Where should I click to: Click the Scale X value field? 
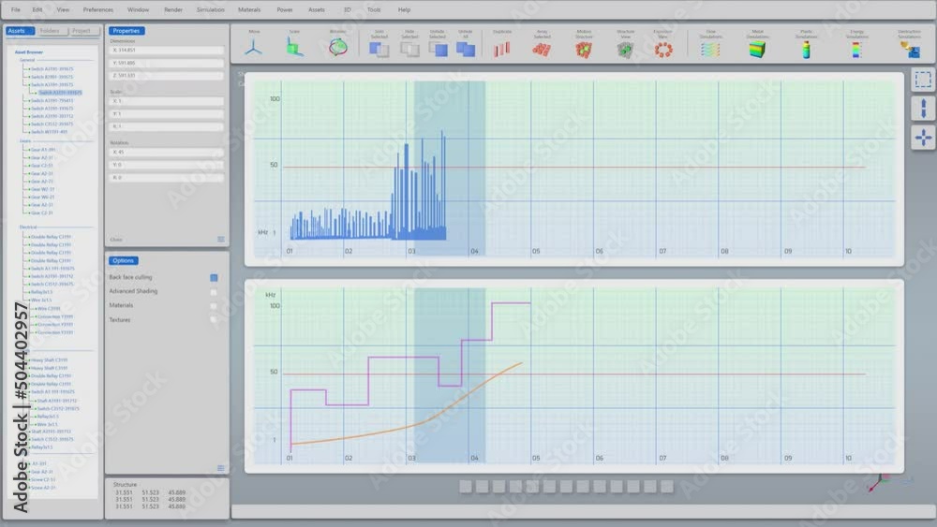(167, 101)
